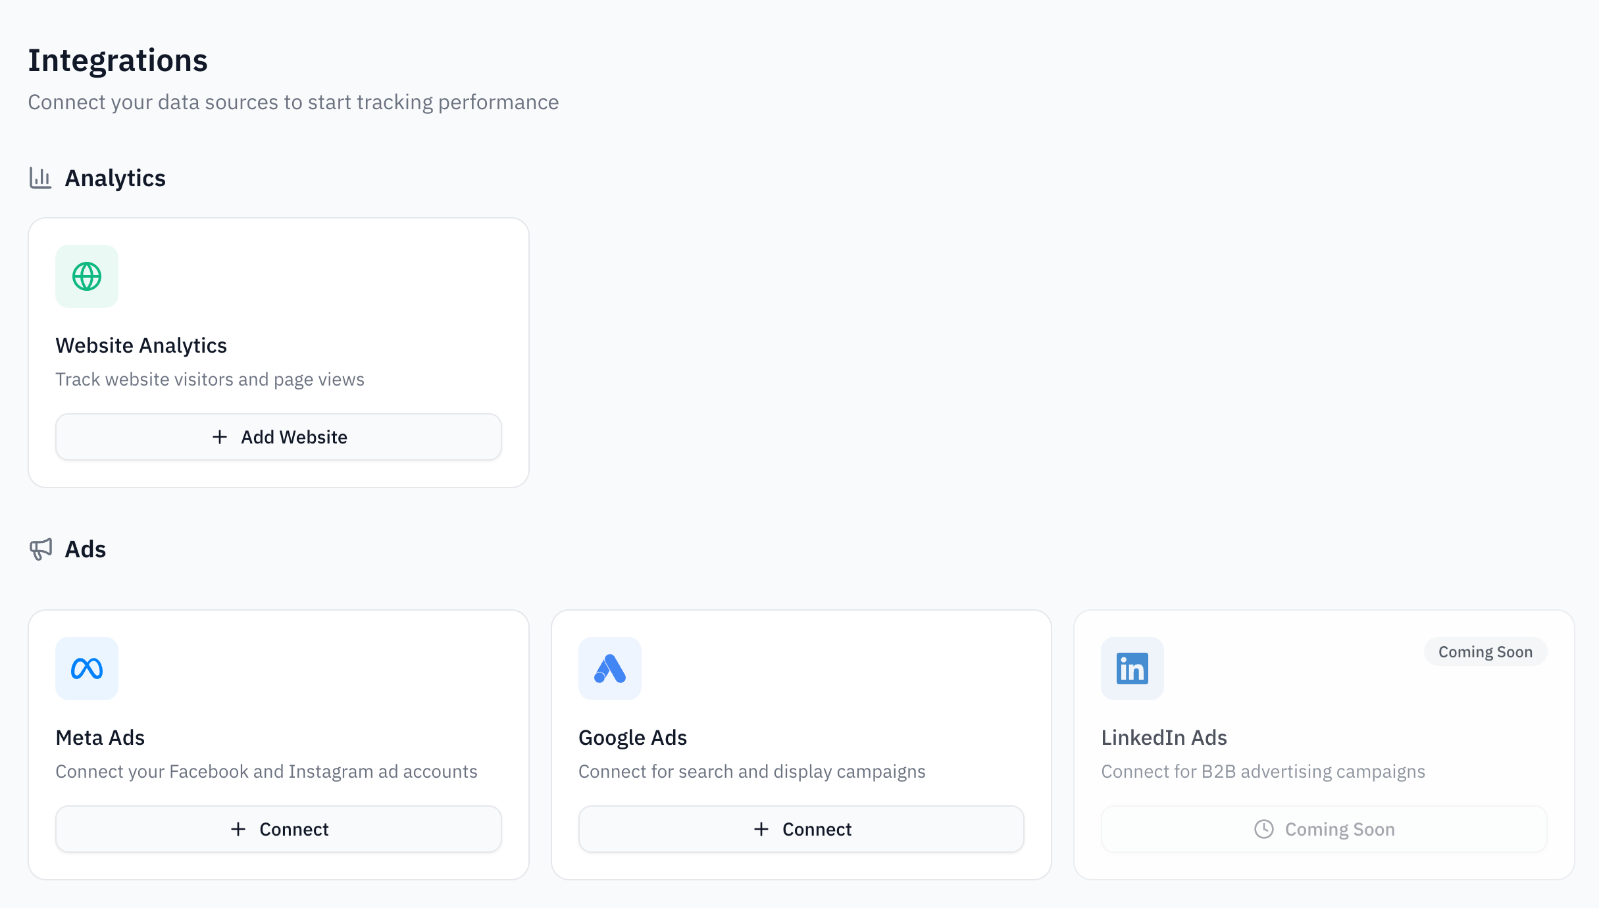Click the plus icon on Meta Ads Connect button
1599x908 pixels.
pos(237,828)
